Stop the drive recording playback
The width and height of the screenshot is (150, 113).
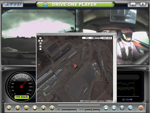pyautogui.click(x=35, y=108)
